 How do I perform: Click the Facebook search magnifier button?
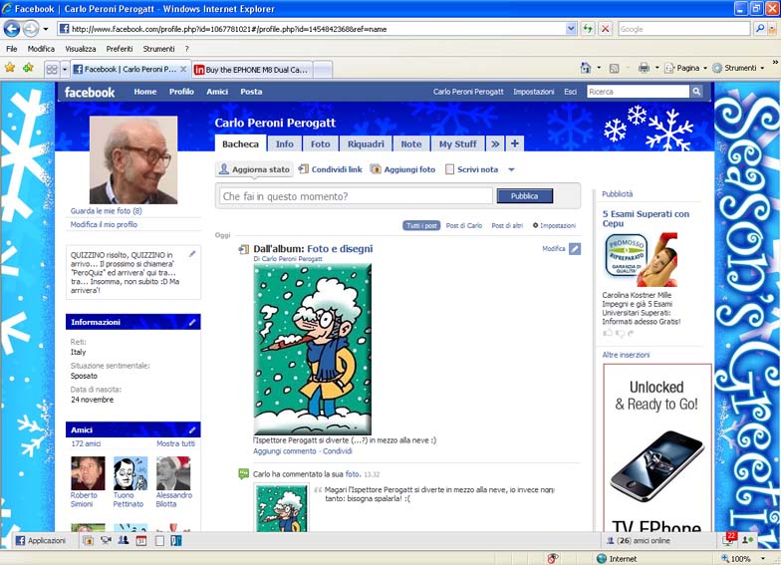tap(696, 92)
